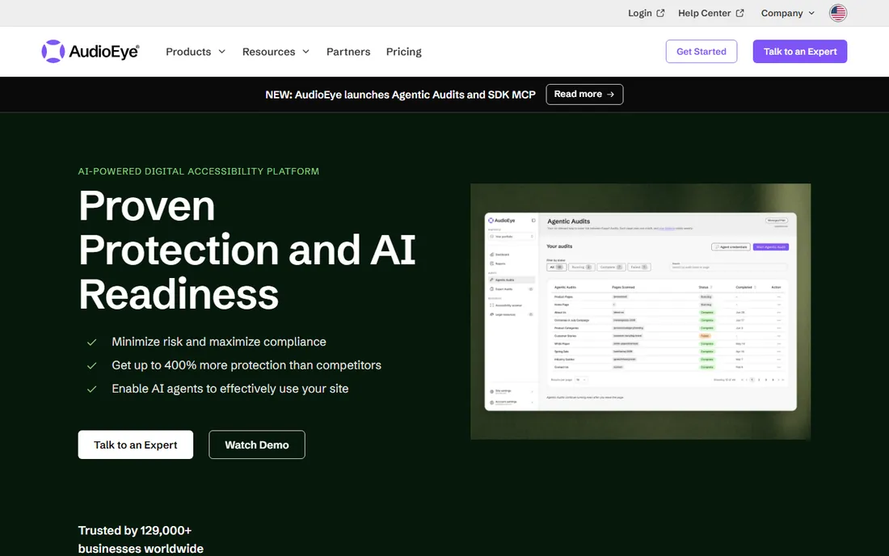This screenshot has width=889, height=556.
Task: Open the Login link
Action: click(x=646, y=13)
